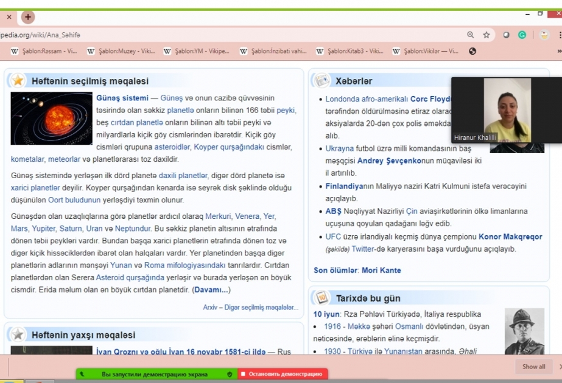View the solar system thumbnail image
562x383 pixels.
pos(51,119)
